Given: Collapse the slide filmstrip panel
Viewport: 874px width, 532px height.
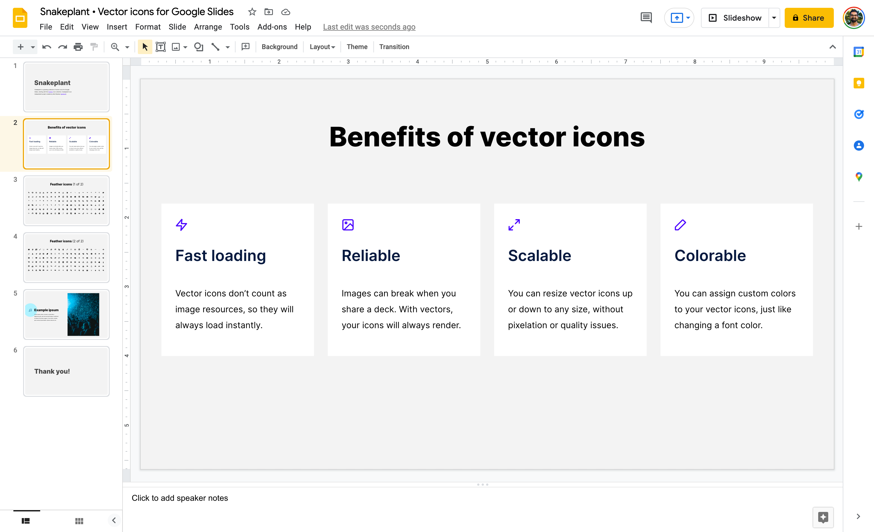Looking at the screenshot, I should (x=114, y=520).
